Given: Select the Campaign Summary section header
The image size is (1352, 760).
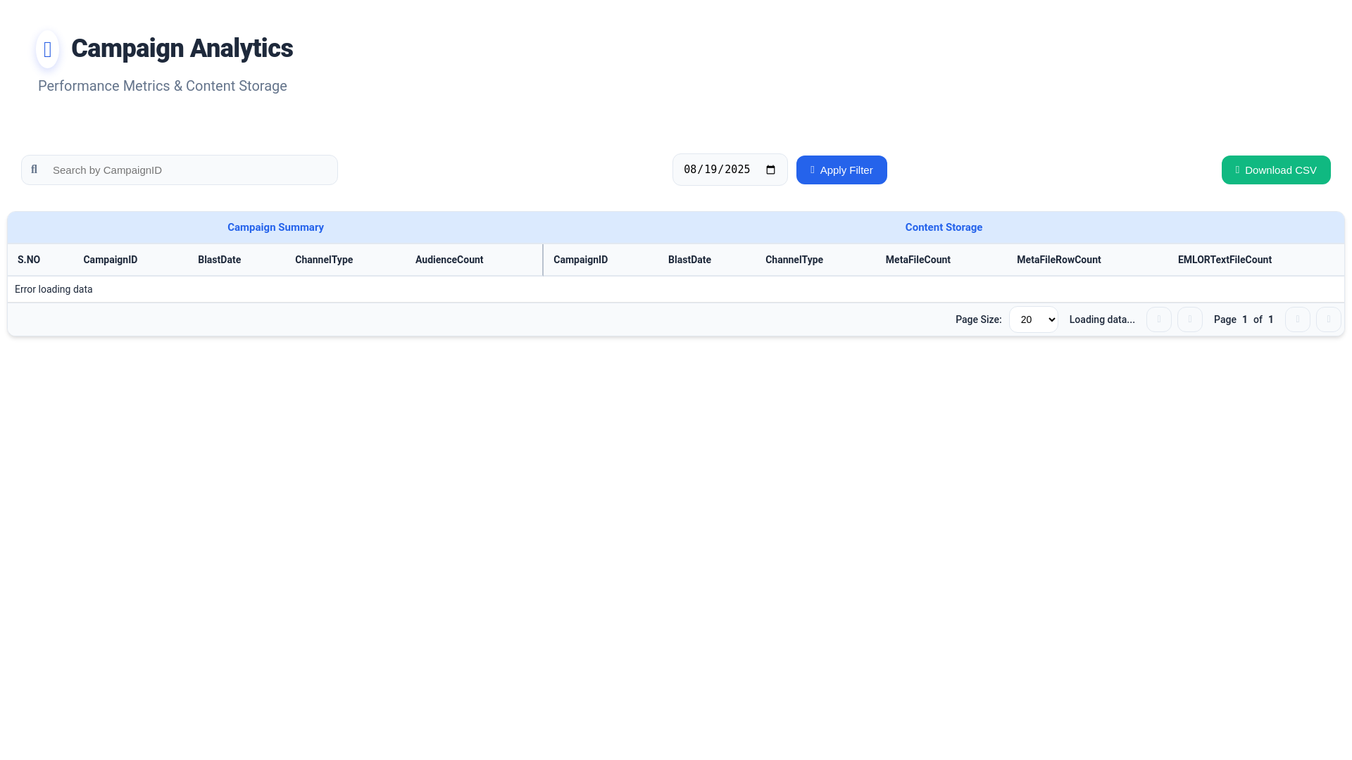Looking at the screenshot, I should pos(275,227).
